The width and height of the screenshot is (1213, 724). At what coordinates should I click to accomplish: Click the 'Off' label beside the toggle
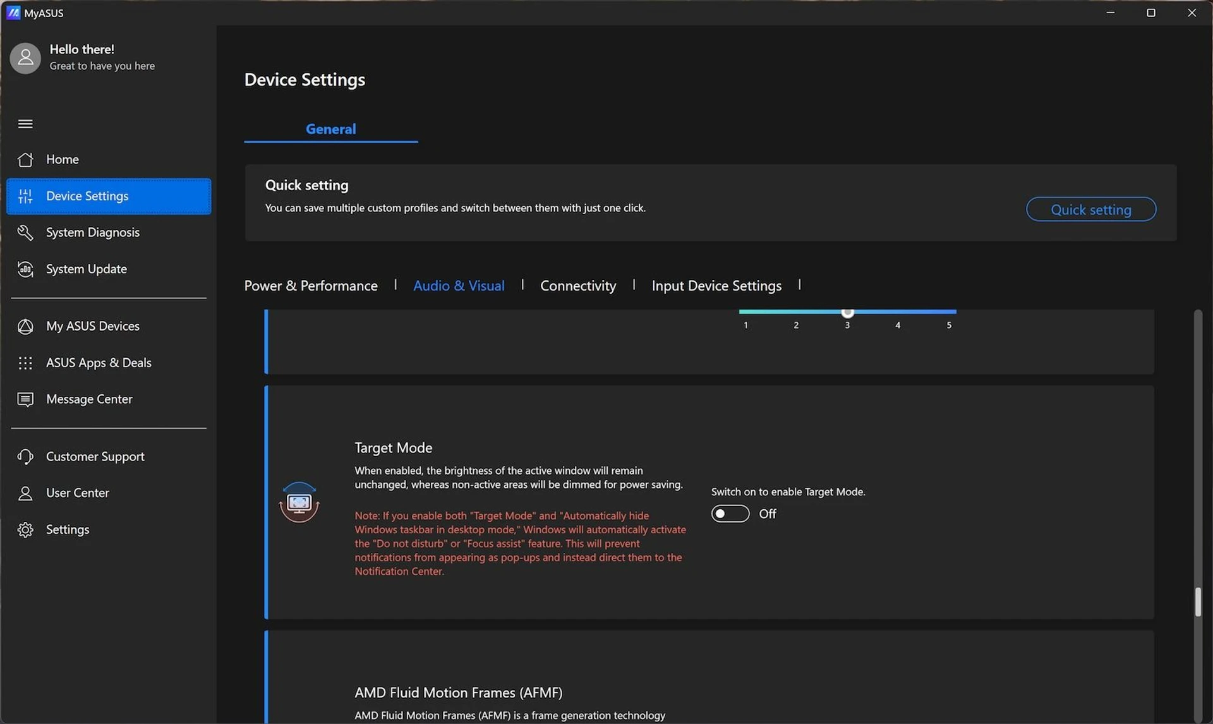[768, 514]
